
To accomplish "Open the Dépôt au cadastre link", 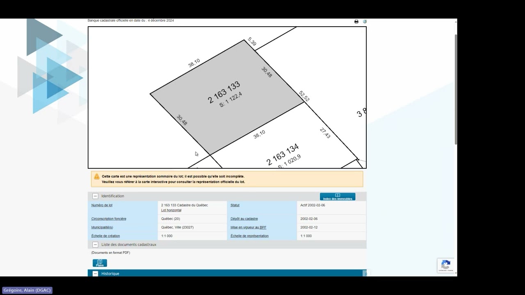I will click(x=244, y=219).
